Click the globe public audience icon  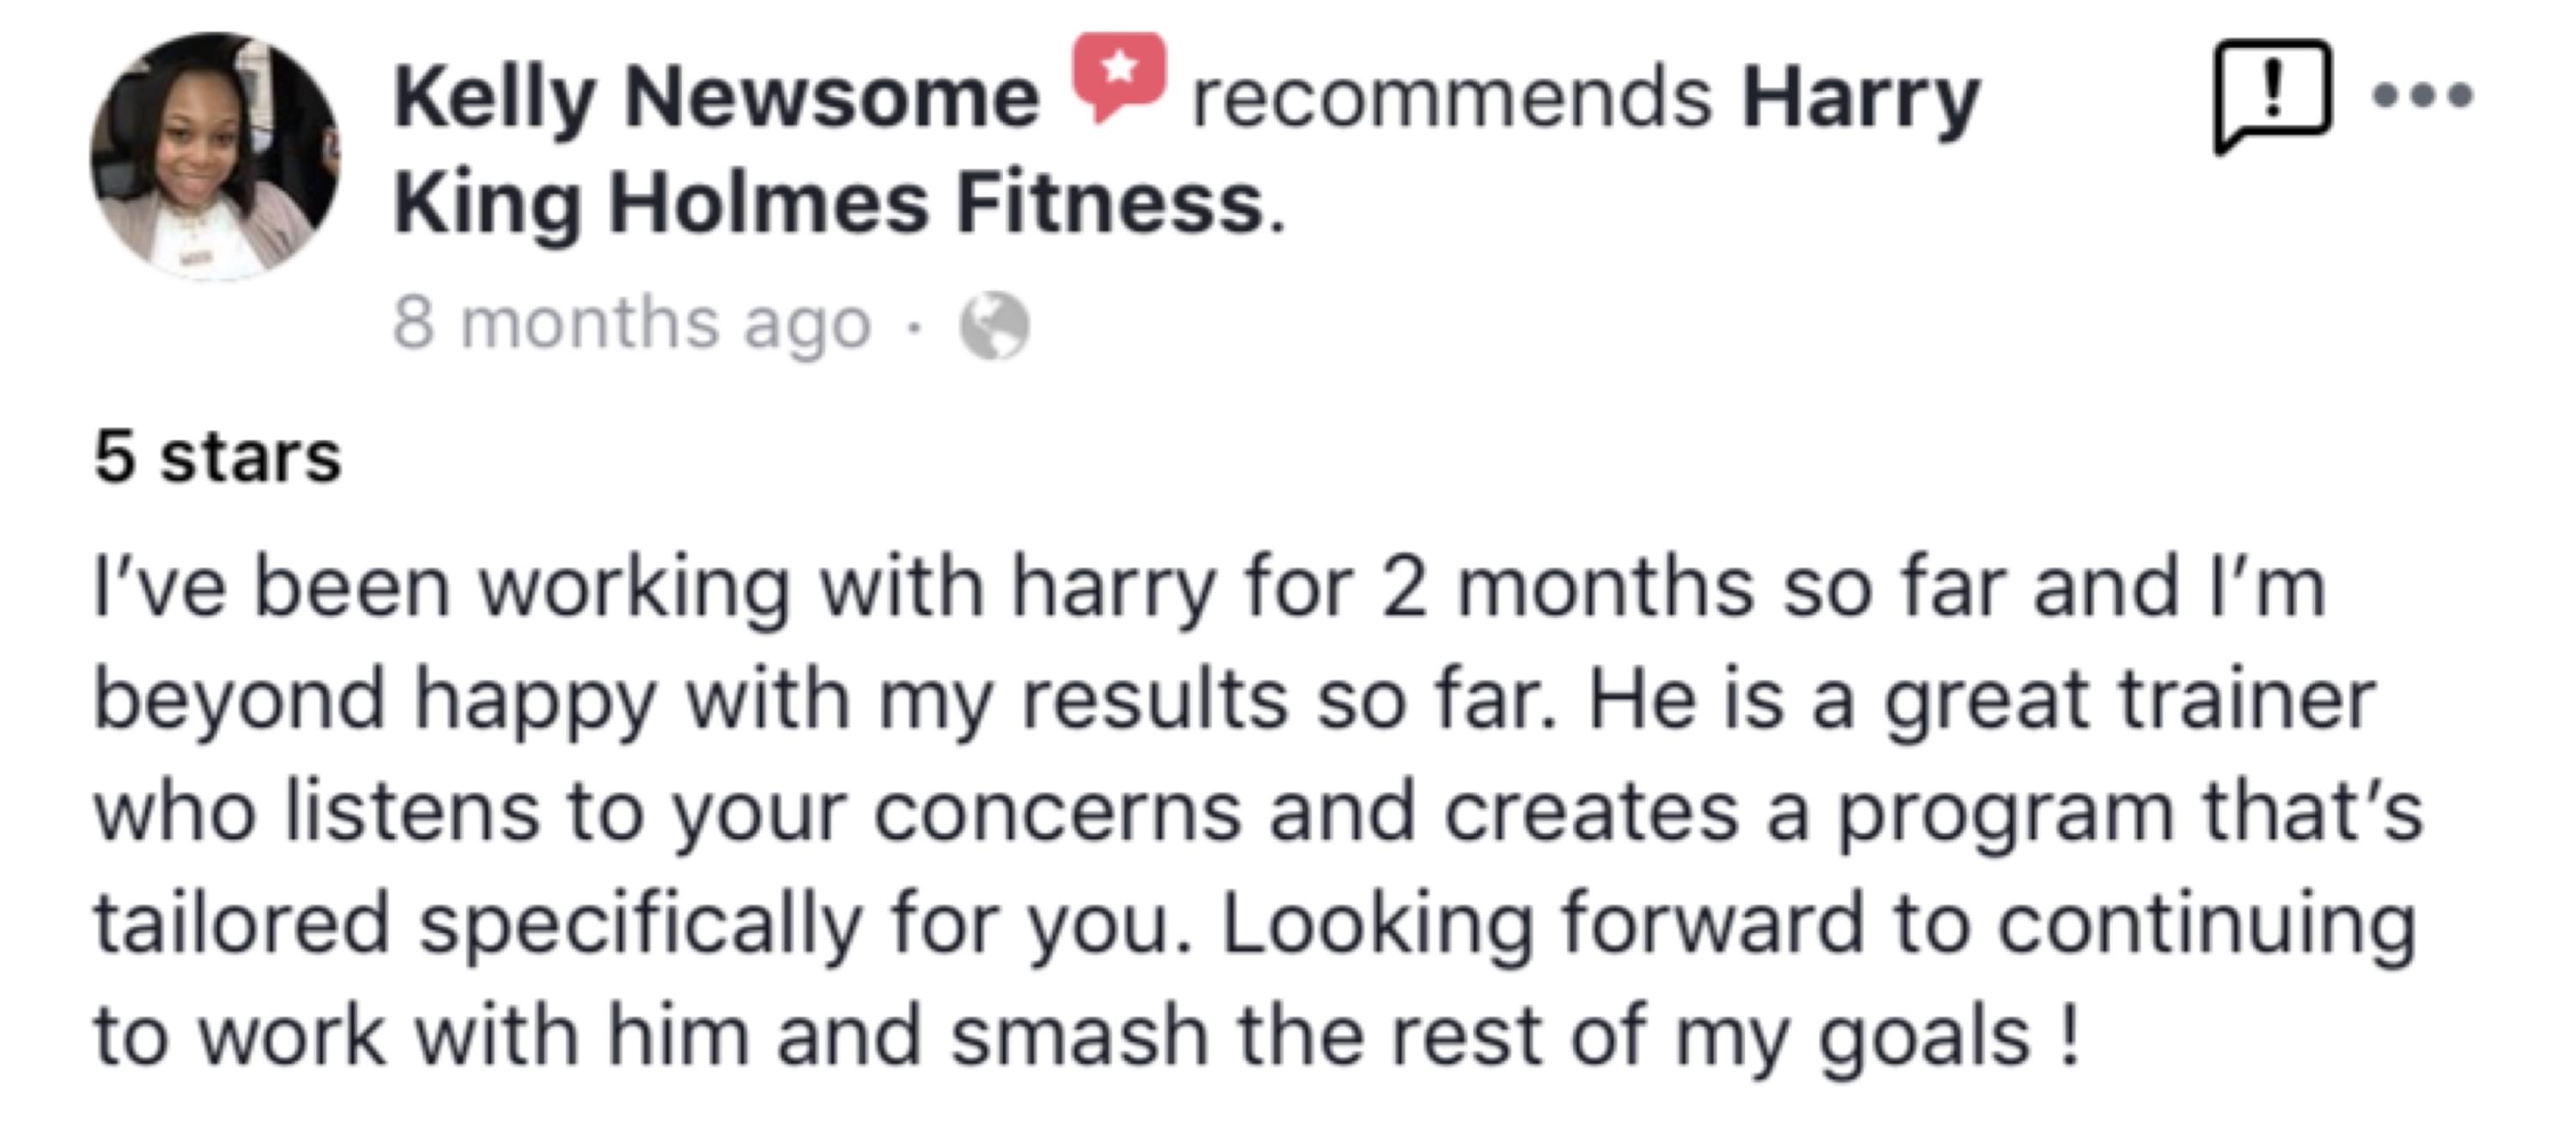point(994,326)
